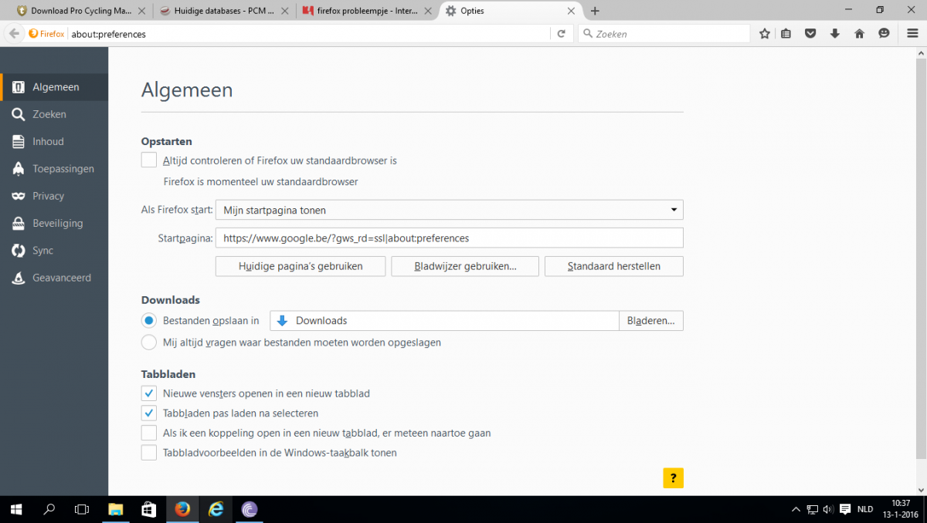Open the Algemeen preferences section
This screenshot has height=523, width=927.
tap(54, 87)
